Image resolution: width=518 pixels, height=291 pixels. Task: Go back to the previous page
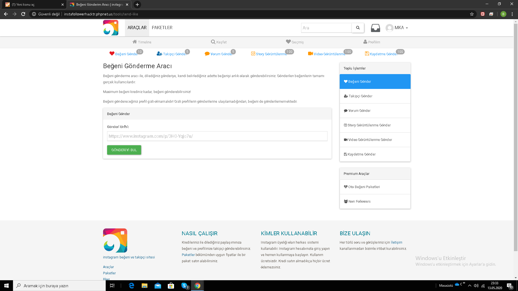(6, 14)
